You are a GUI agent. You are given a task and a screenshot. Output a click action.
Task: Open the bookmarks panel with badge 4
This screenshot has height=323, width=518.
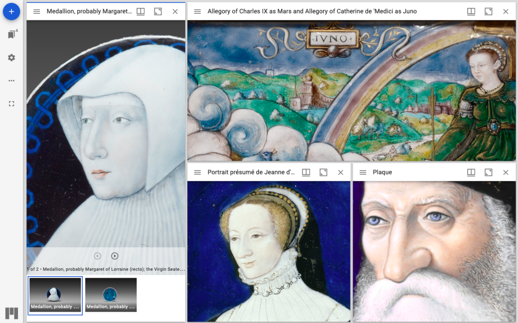(11, 35)
